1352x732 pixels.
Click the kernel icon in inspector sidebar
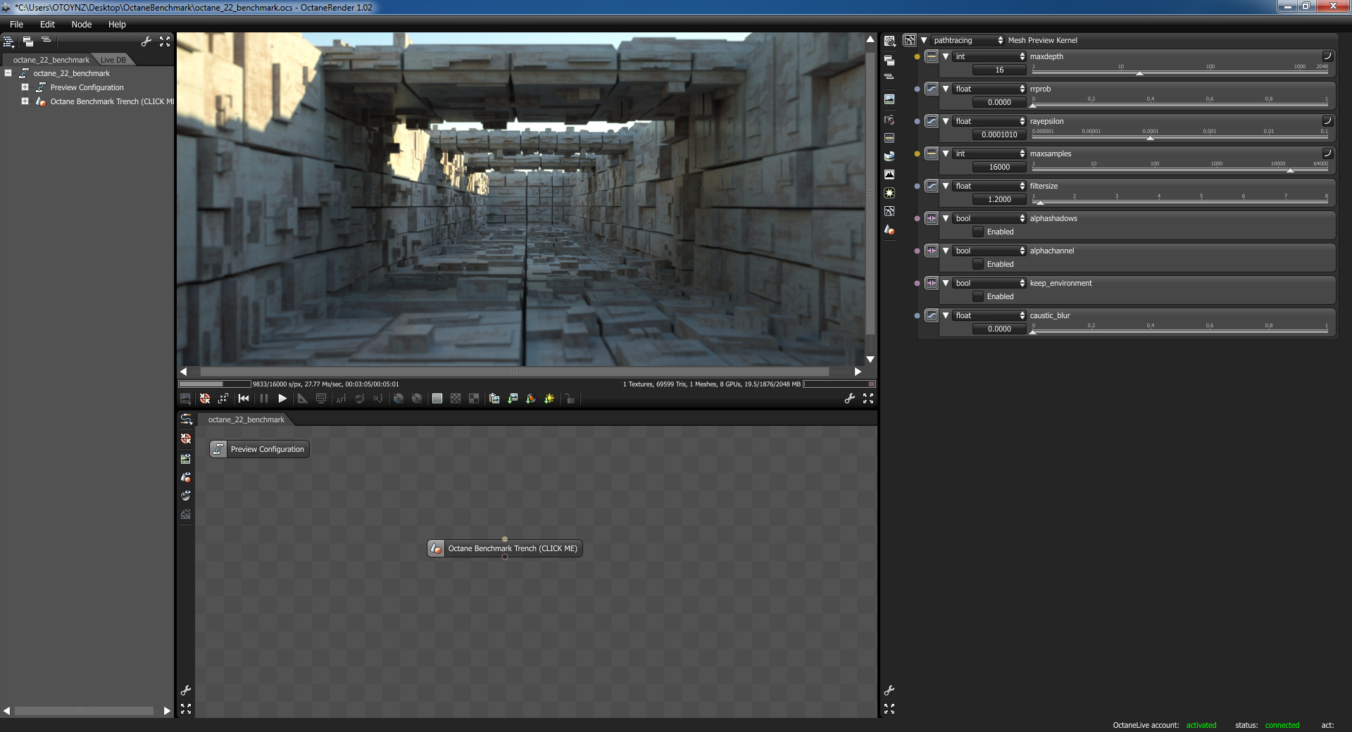pos(889,211)
